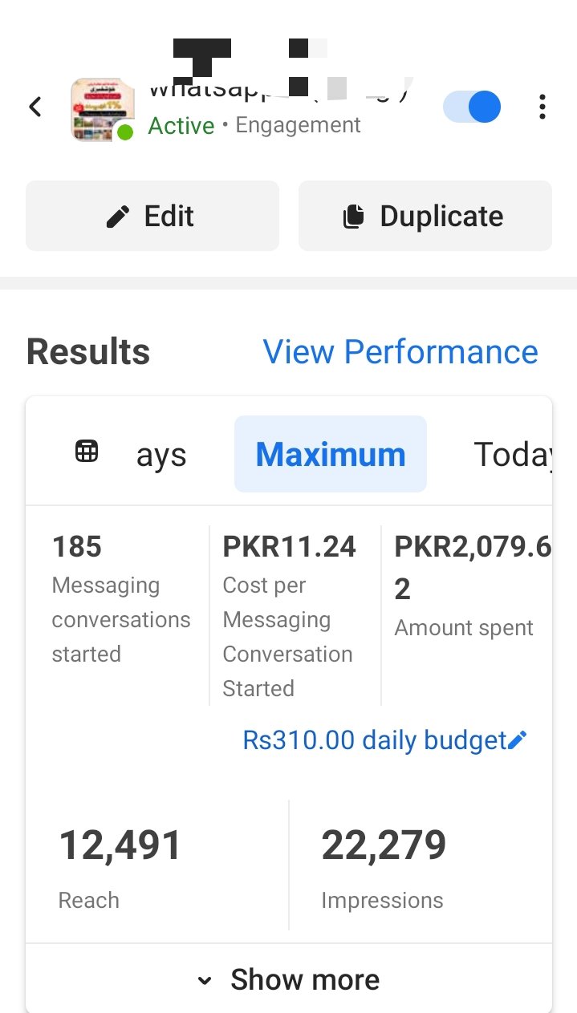Open the three-dot more options menu

(542, 107)
